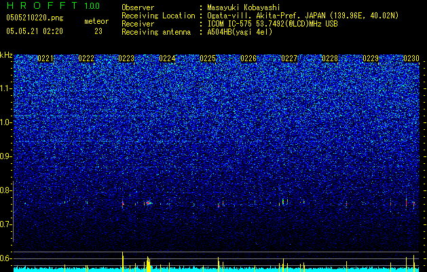Image resolution: width=427 pixels, height=272 pixels.
Task: Click the 0221 time marker
Action: [45, 58]
